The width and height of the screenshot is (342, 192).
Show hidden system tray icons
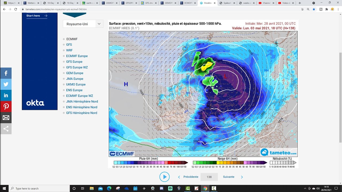(x=305, y=189)
